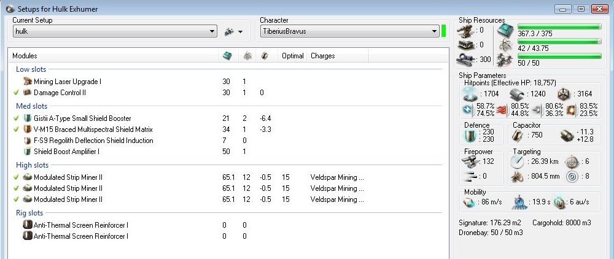Image resolution: width=614 pixels, height=259 pixels.
Task: Click the powergrid usage progress bar
Action: pos(559,42)
